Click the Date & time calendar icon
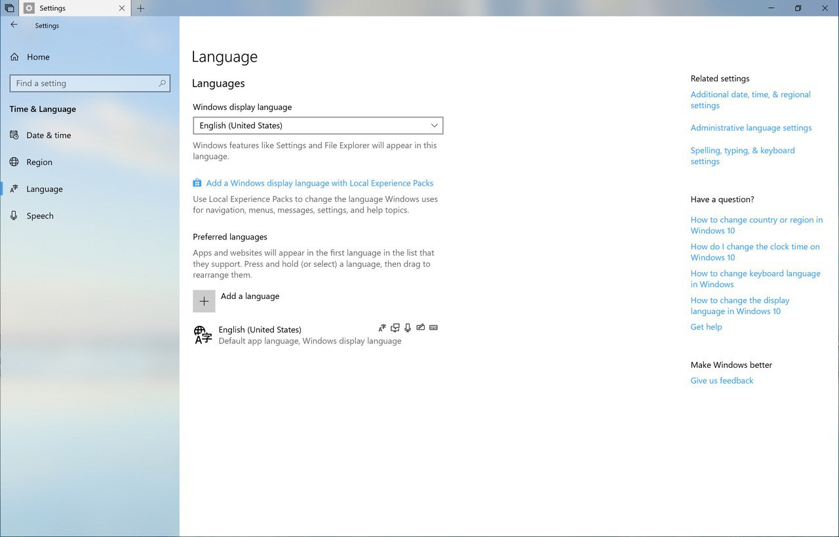The height and width of the screenshot is (537, 839). pyautogui.click(x=14, y=135)
